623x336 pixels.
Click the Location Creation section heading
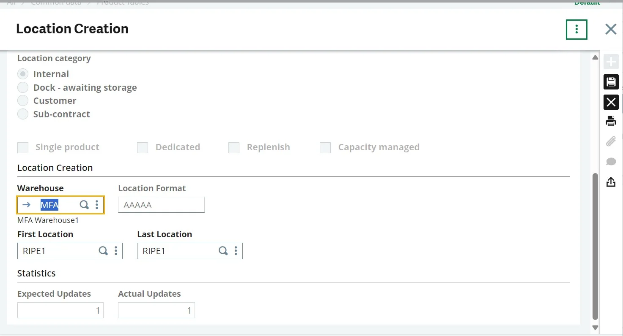(55, 168)
